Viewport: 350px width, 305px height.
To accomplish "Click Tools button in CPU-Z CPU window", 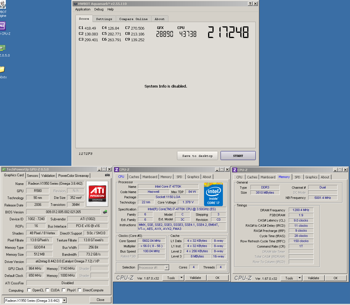I will (171, 278).
